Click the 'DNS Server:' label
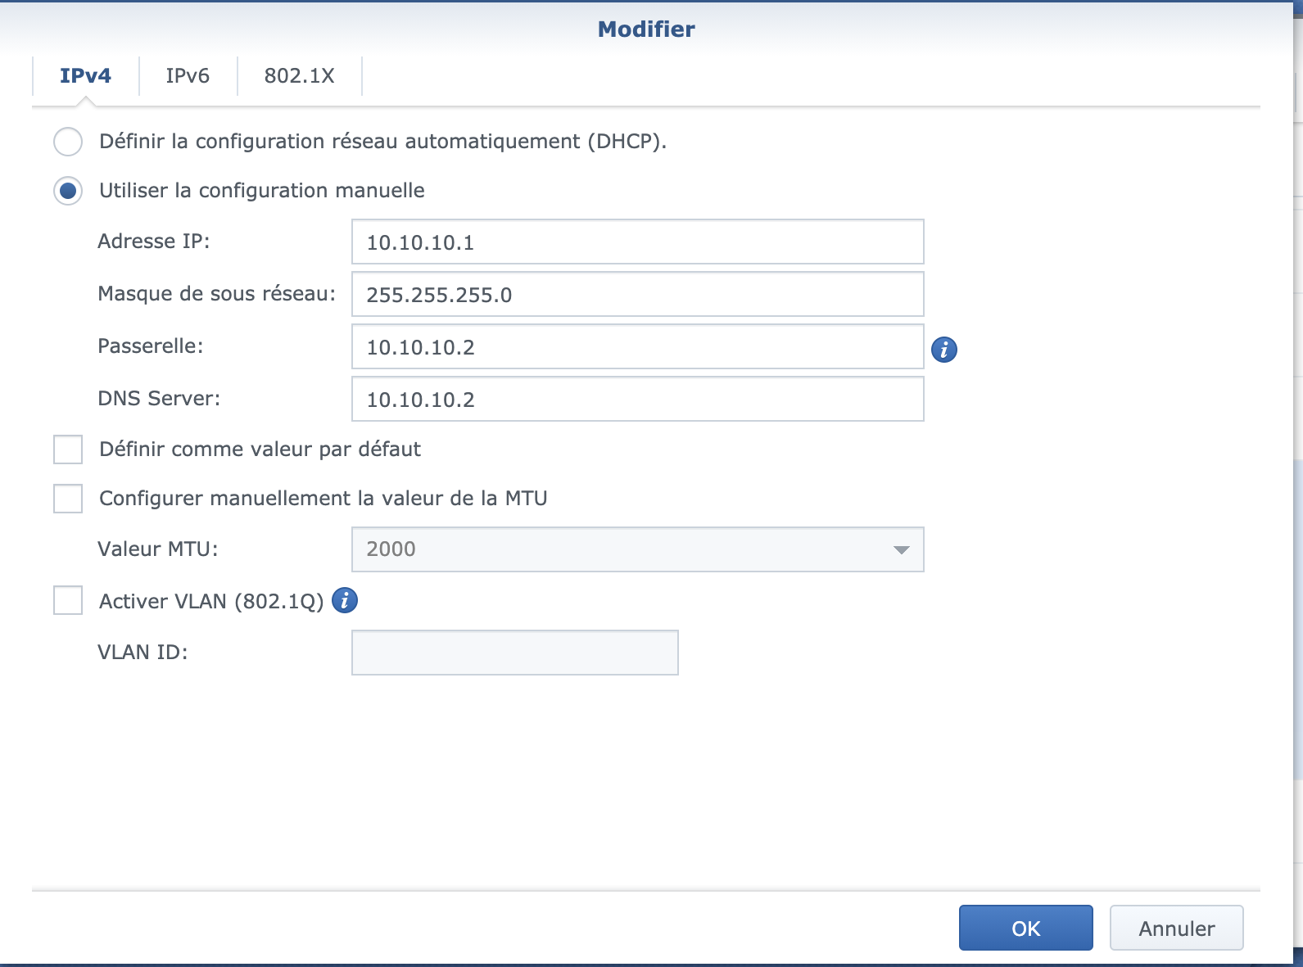The image size is (1303, 967). [x=159, y=399]
